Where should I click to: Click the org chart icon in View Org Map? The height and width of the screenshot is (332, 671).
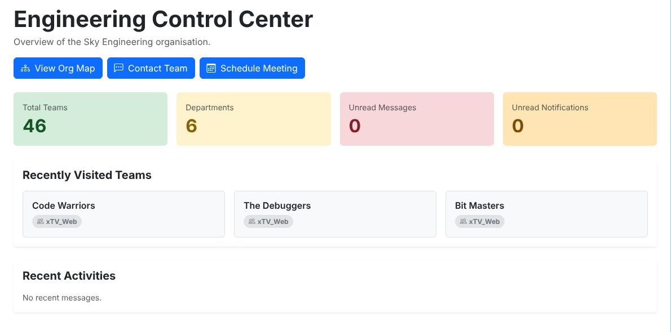(25, 68)
